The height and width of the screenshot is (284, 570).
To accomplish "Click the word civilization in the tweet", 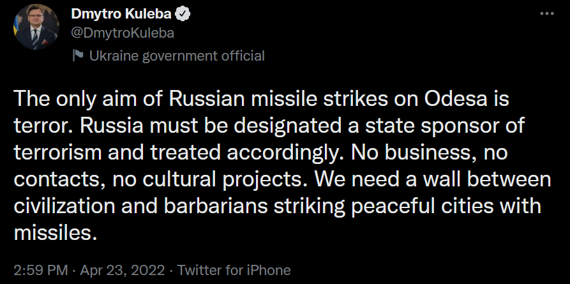I will (x=64, y=206).
